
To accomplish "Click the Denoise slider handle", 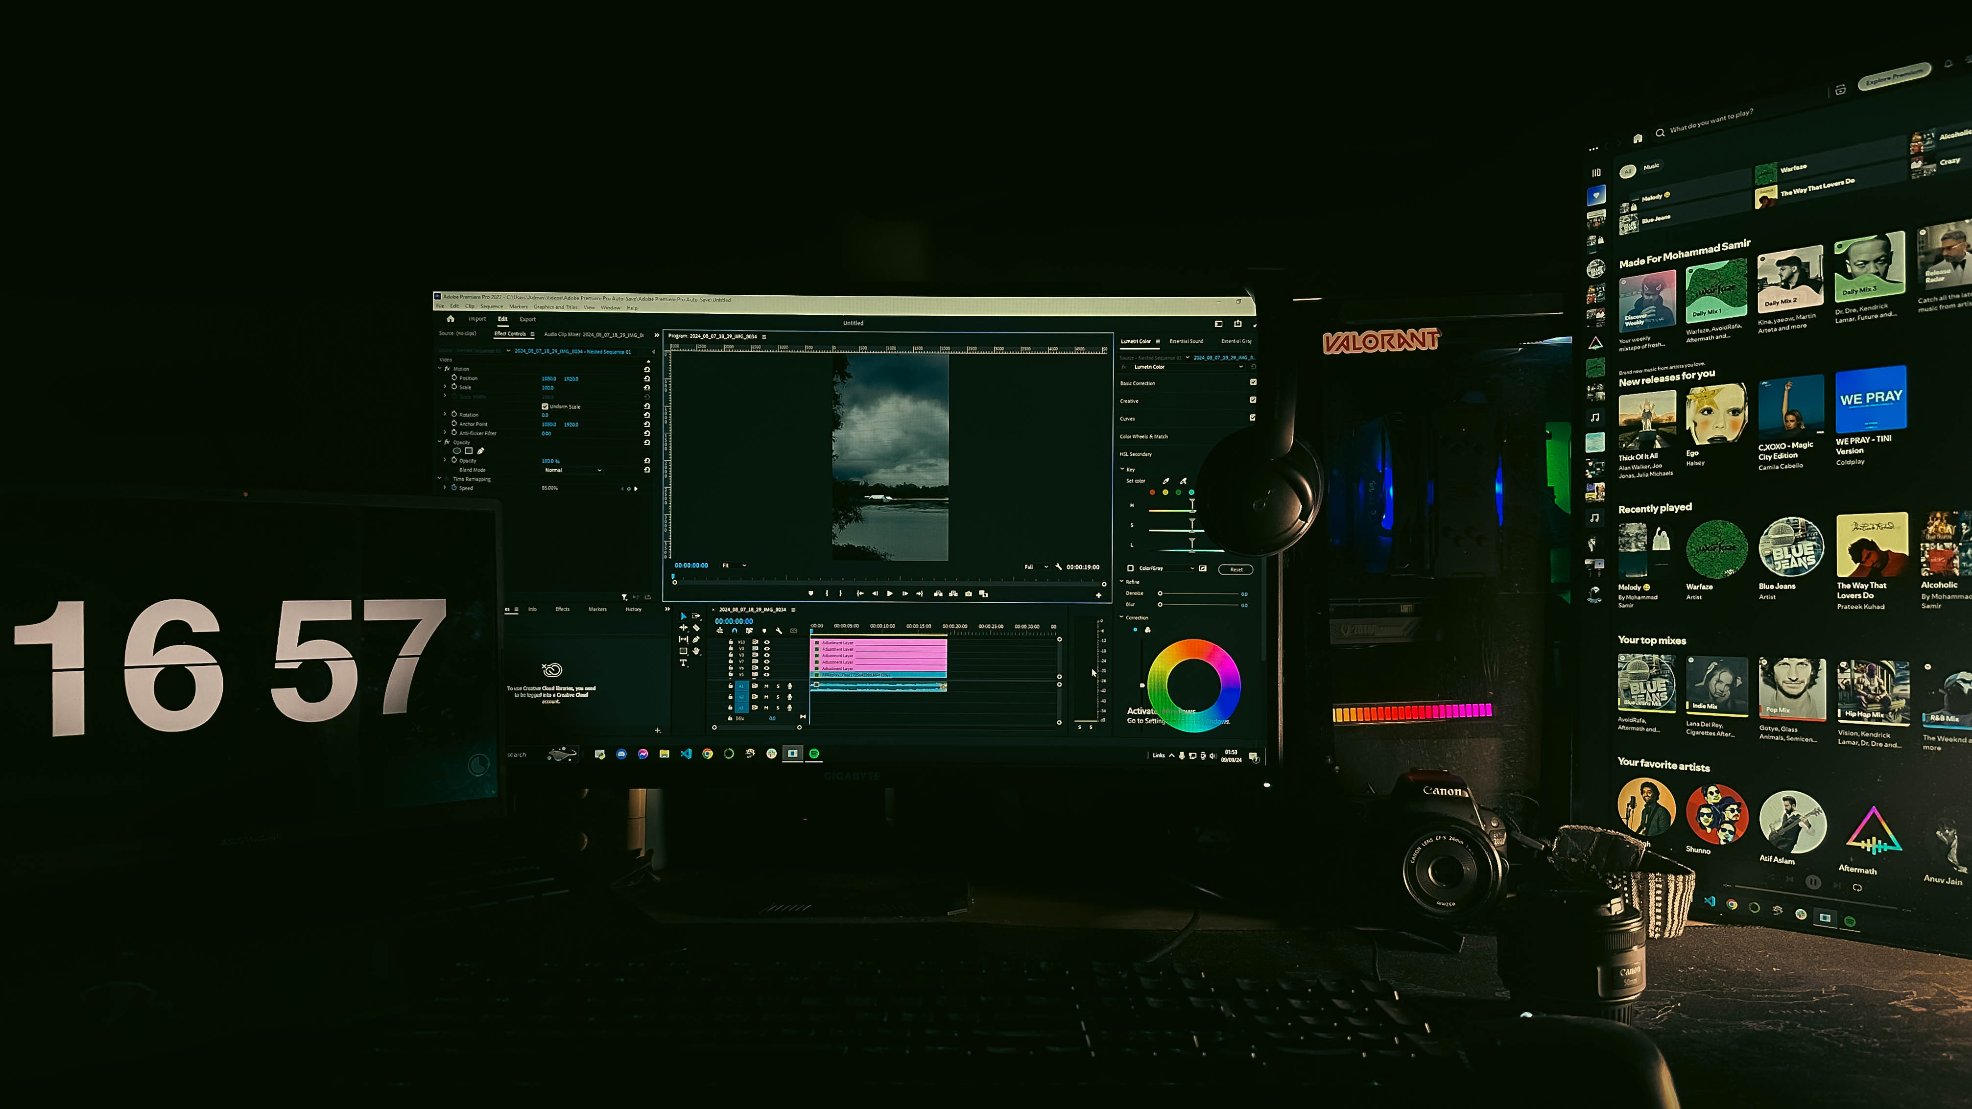I will [1160, 593].
